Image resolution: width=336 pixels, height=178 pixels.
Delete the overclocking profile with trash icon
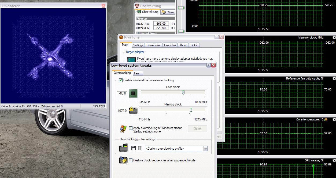139,148
